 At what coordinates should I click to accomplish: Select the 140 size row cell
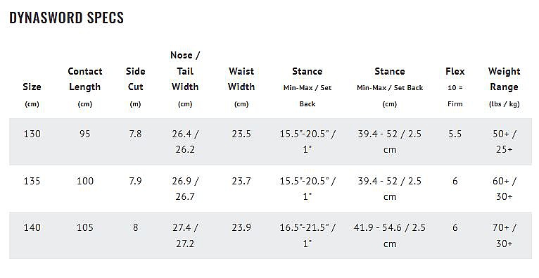coord(32,227)
